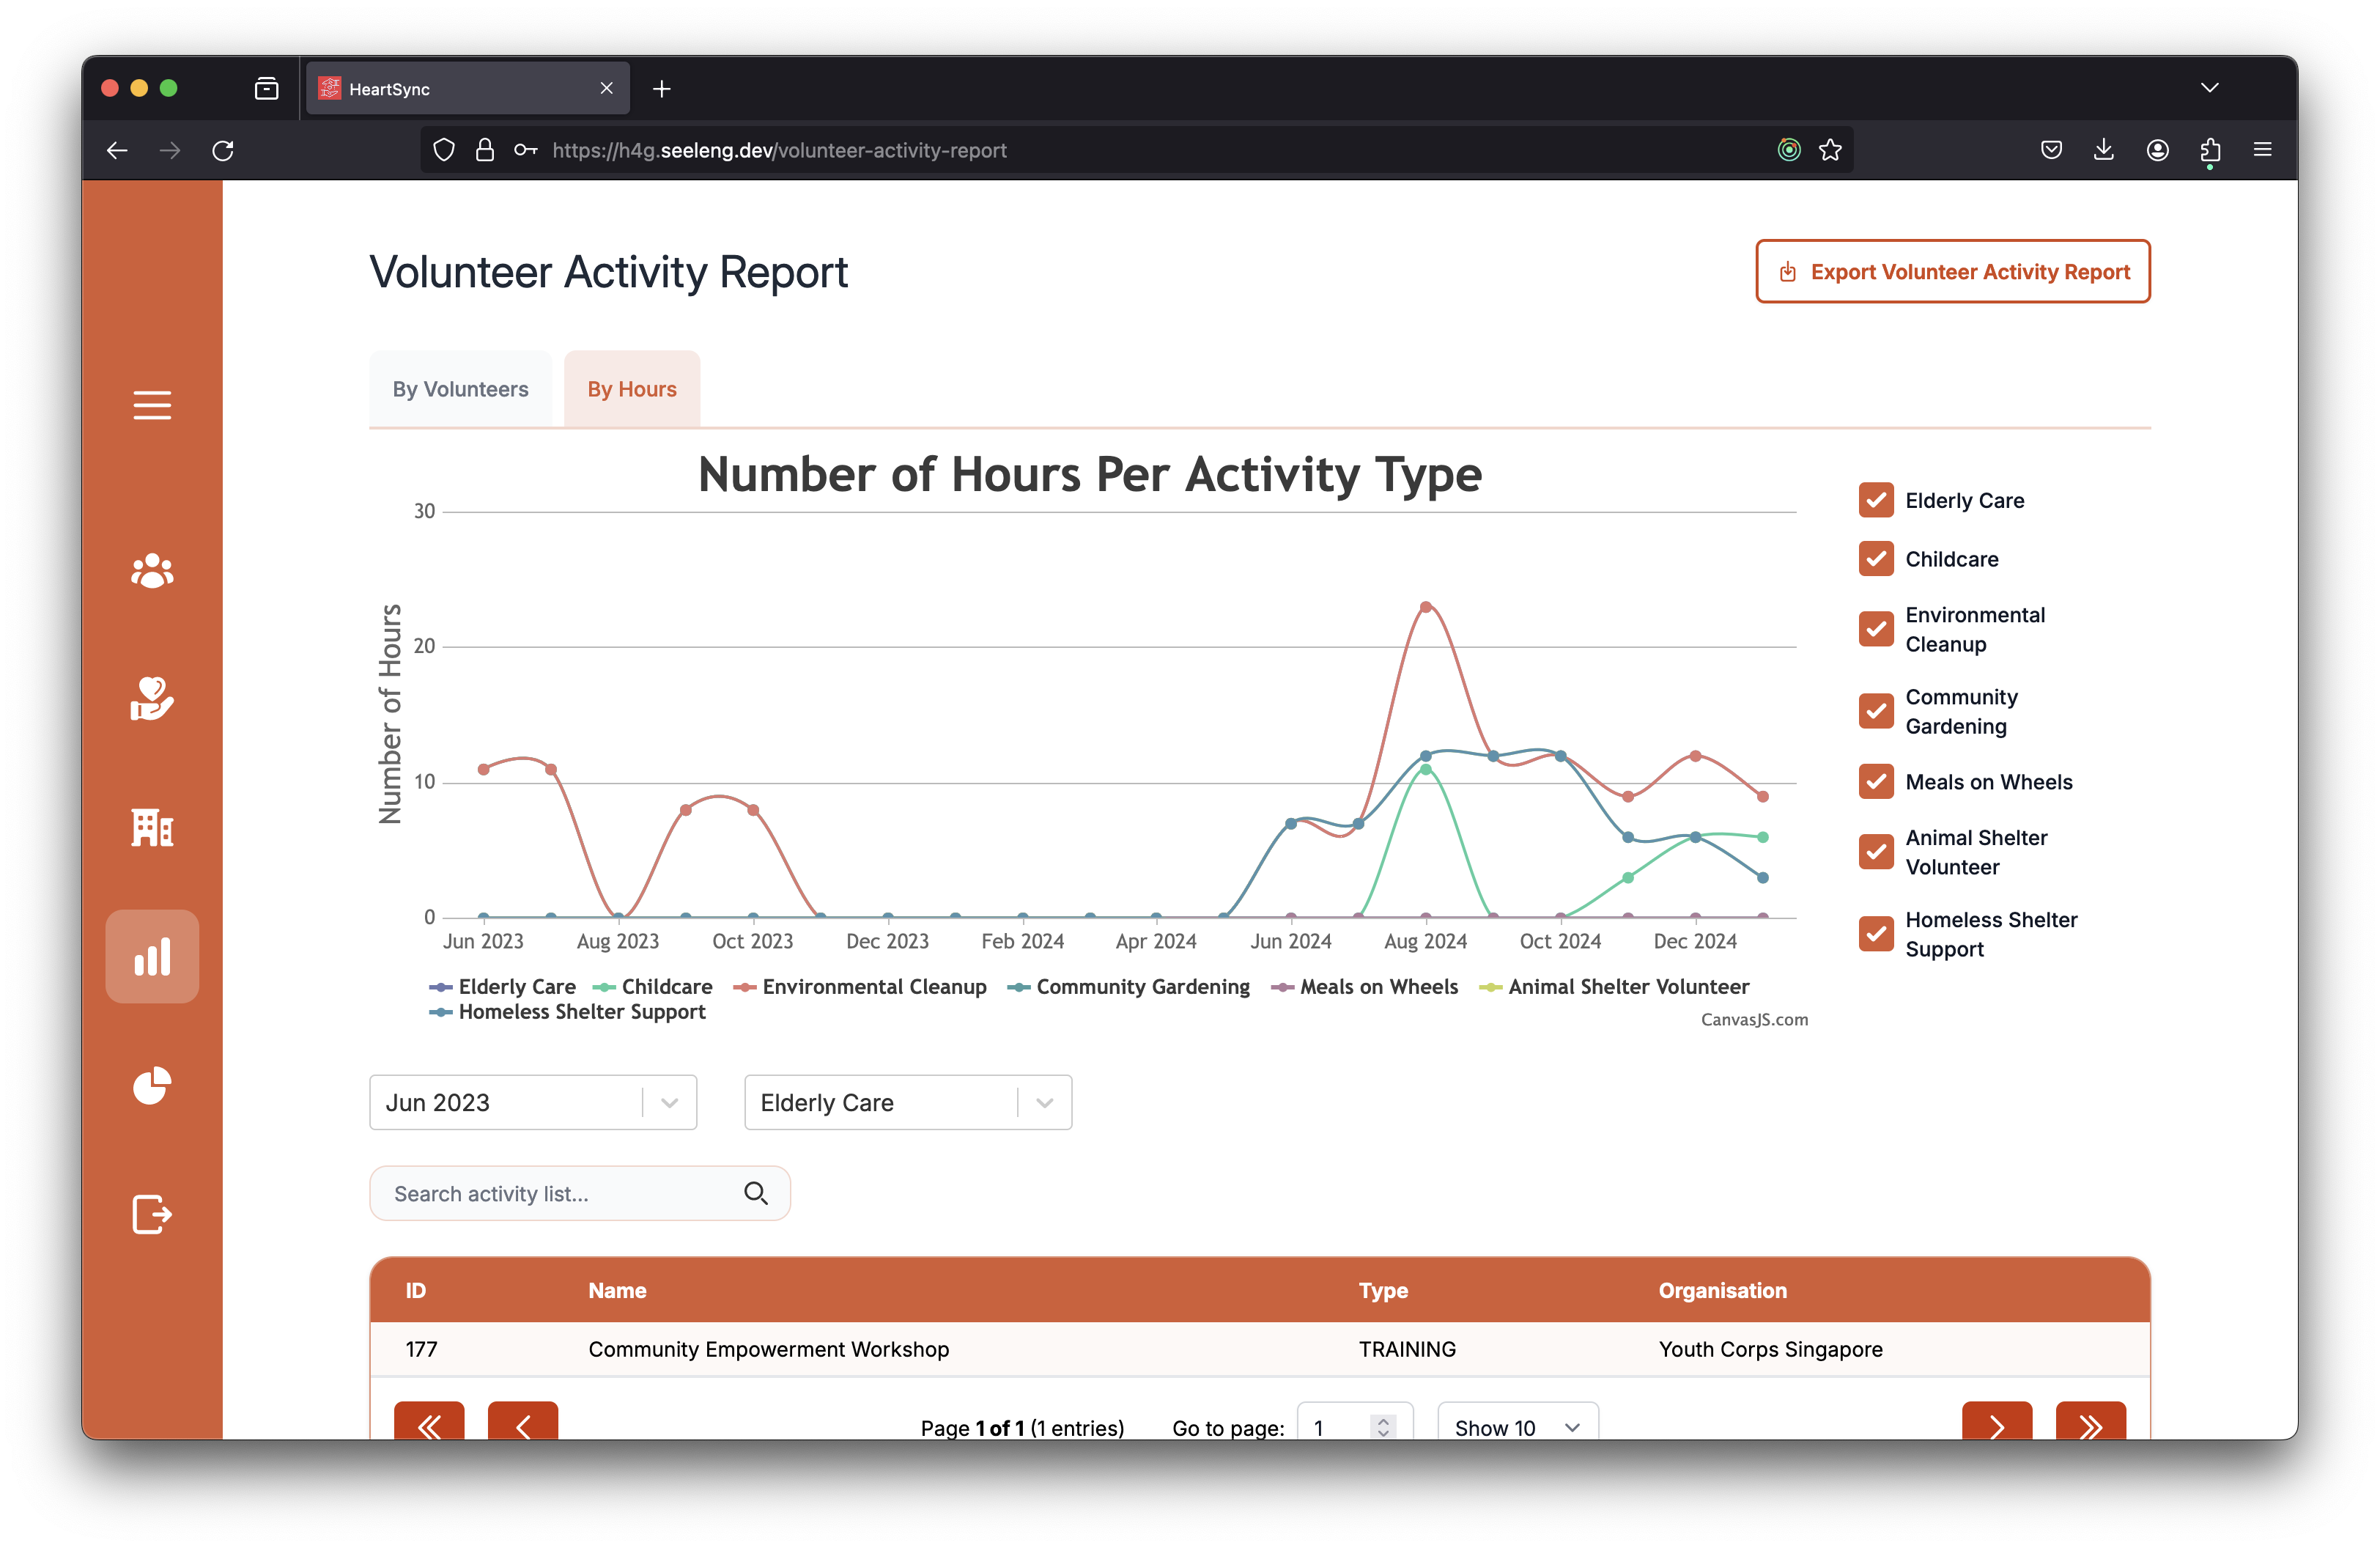
Task: Click Export Volunteer Activity Report button
Action: [x=1953, y=271]
